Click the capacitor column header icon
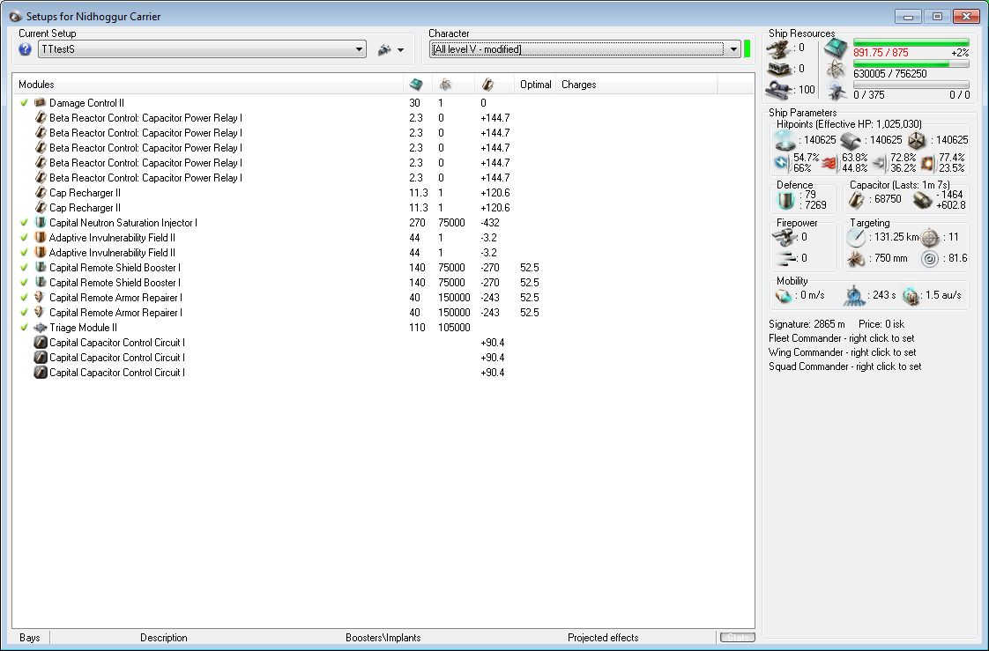 coord(487,85)
